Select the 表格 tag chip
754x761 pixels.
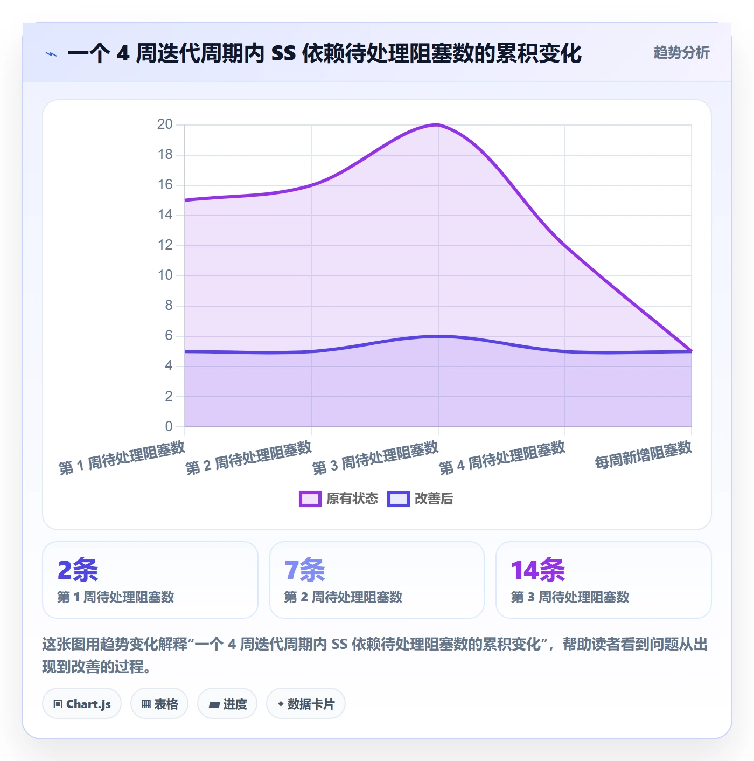(159, 704)
